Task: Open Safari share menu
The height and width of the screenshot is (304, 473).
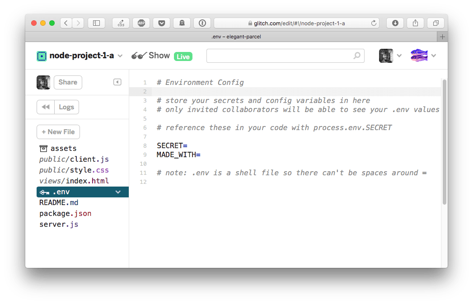Action: 415,23
